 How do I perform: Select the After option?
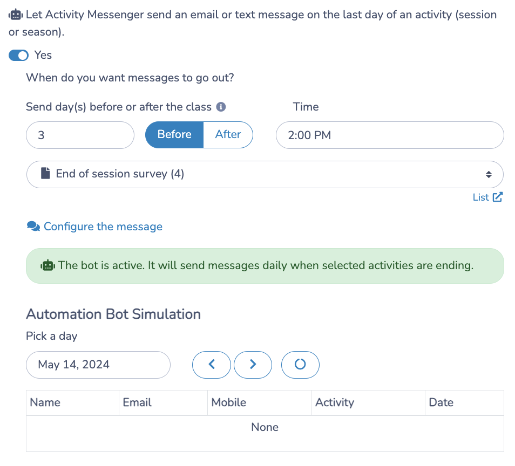click(x=228, y=135)
